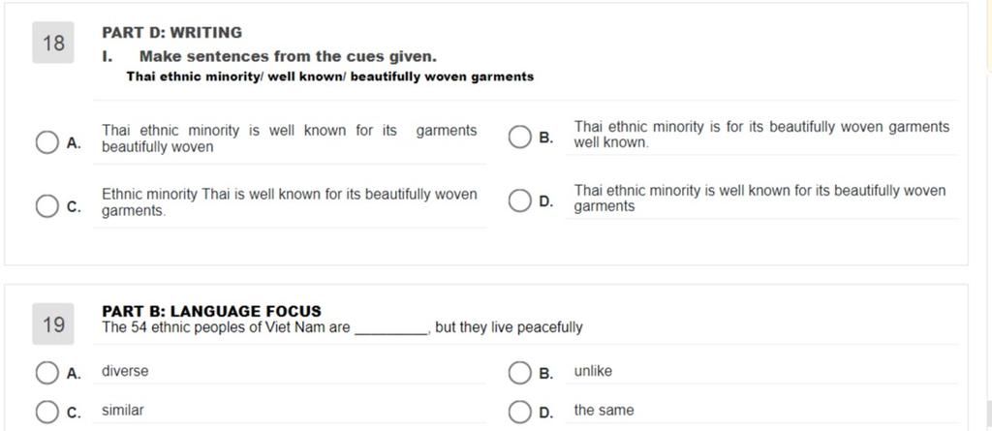The height and width of the screenshot is (431, 992).
Task: Click the question number 18 badge
Action: (x=53, y=43)
